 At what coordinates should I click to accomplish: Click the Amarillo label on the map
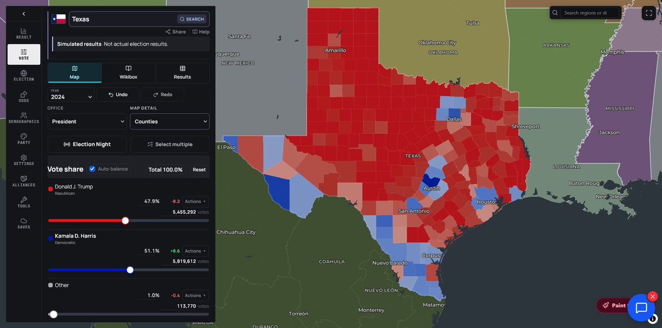pos(335,50)
